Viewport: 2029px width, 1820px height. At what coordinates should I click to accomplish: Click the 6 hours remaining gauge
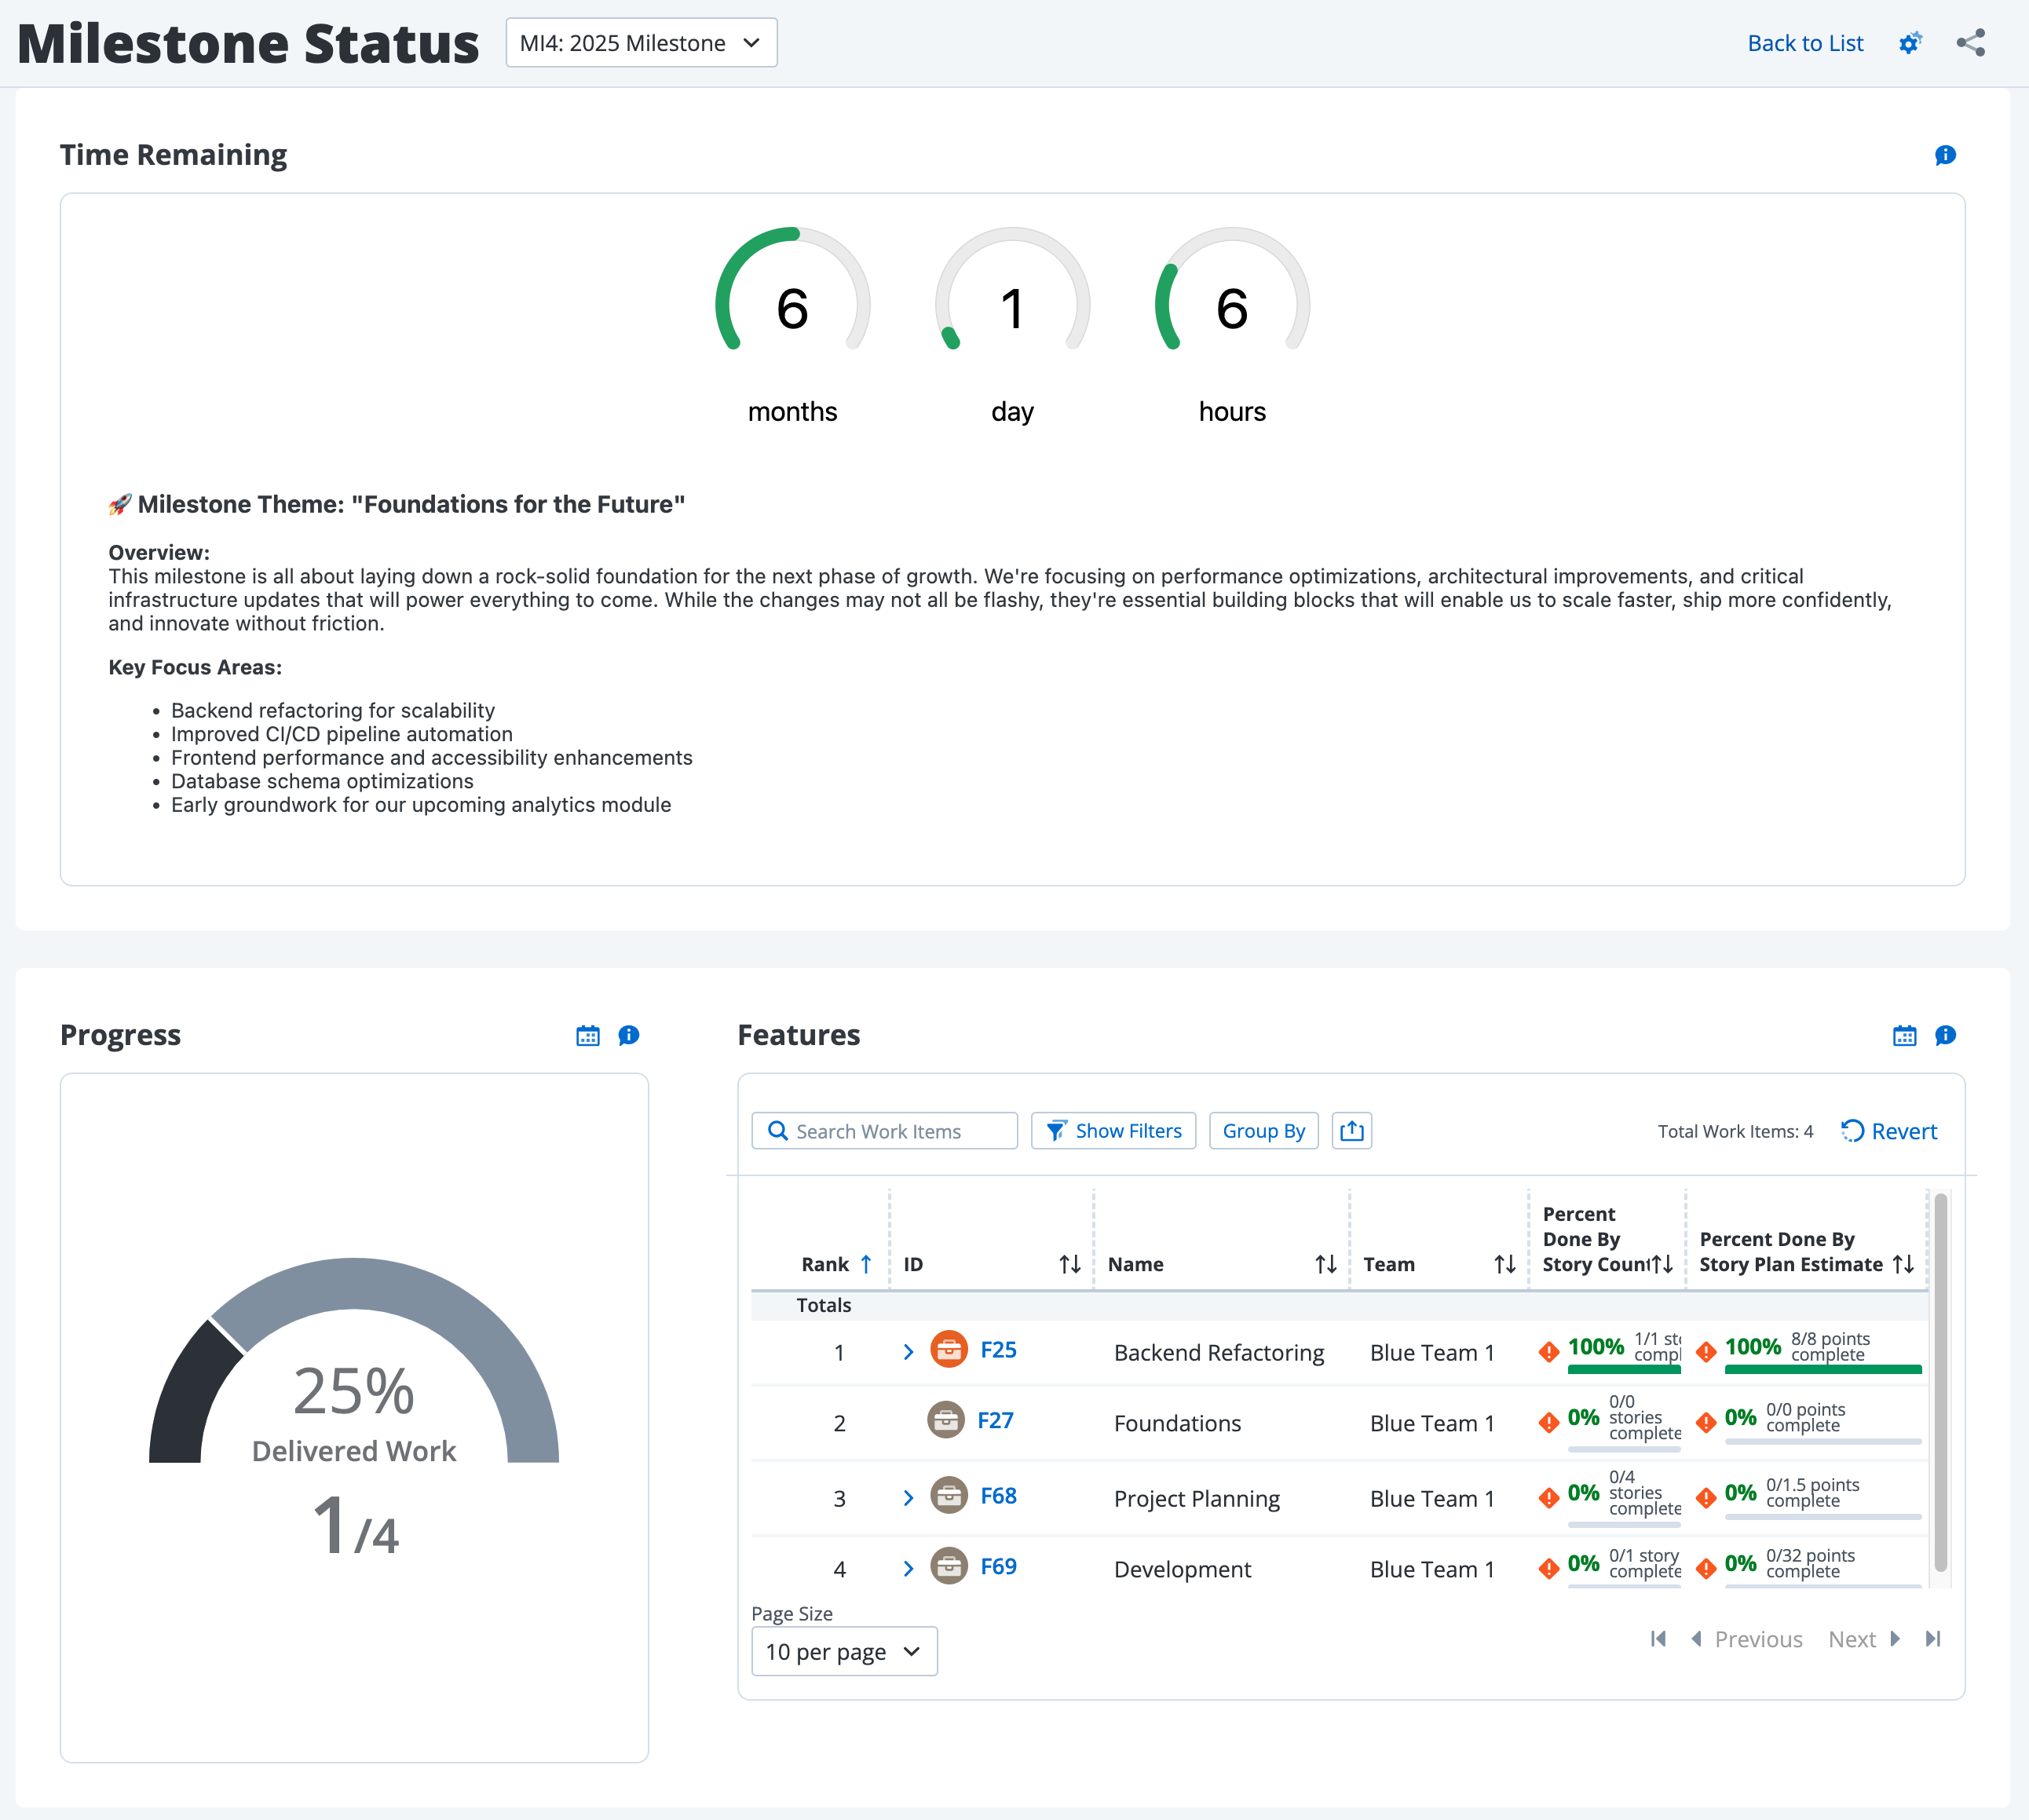1232,289
